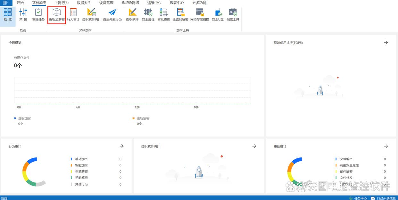This screenshot has height=200, width=398.
Task: Click the 全盘加解密 SSD icon
Action: 180,15
